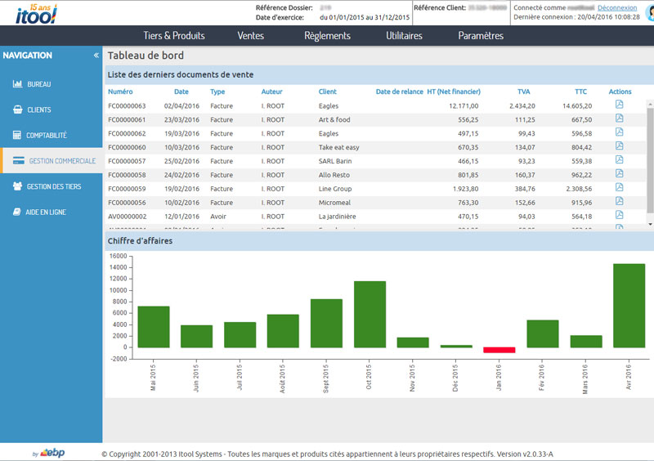Sort by Numéro column
The width and height of the screenshot is (654, 461).
(120, 92)
